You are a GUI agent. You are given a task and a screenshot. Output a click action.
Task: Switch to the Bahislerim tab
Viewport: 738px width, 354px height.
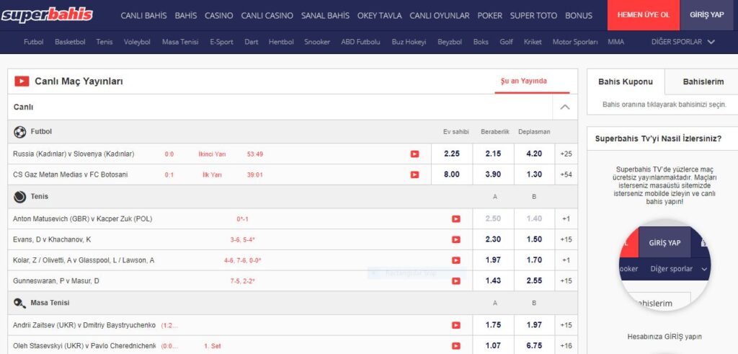tap(703, 81)
